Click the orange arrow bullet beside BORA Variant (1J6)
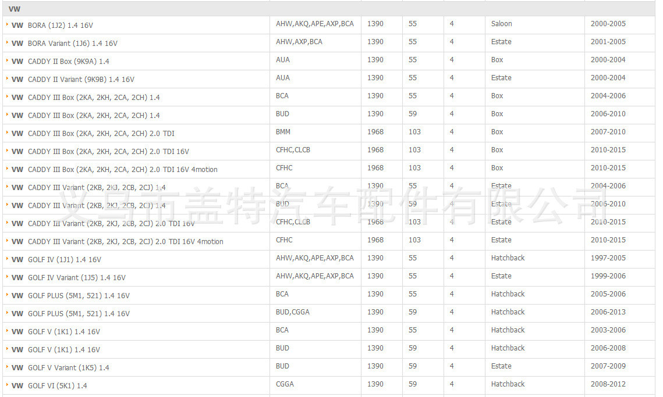Viewport: 663px width, 397px height. (7, 42)
